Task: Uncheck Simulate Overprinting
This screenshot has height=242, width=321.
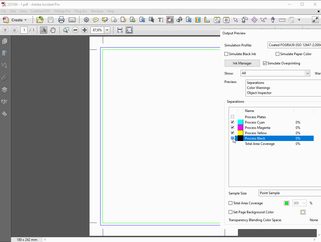Action: point(265,63)
